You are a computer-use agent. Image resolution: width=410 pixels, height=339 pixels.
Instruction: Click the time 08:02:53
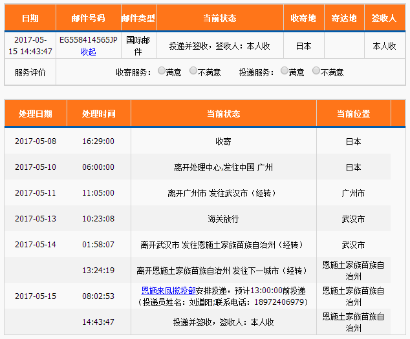coord(98,296)
